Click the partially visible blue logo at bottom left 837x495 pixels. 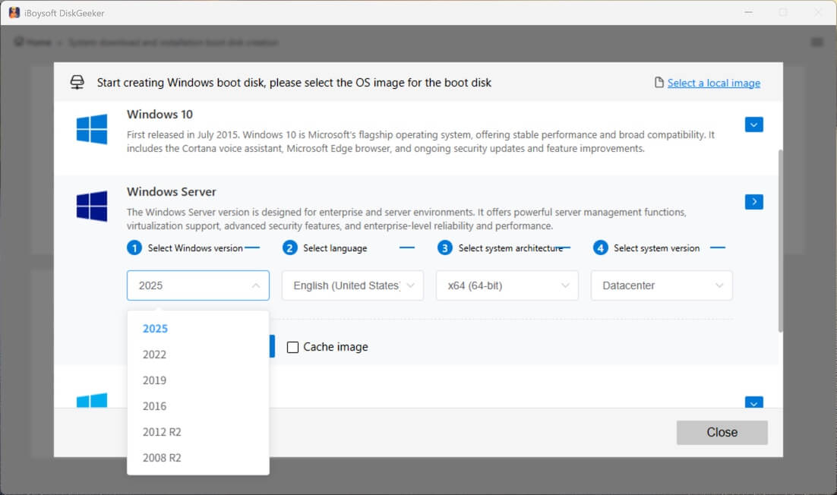91,401
